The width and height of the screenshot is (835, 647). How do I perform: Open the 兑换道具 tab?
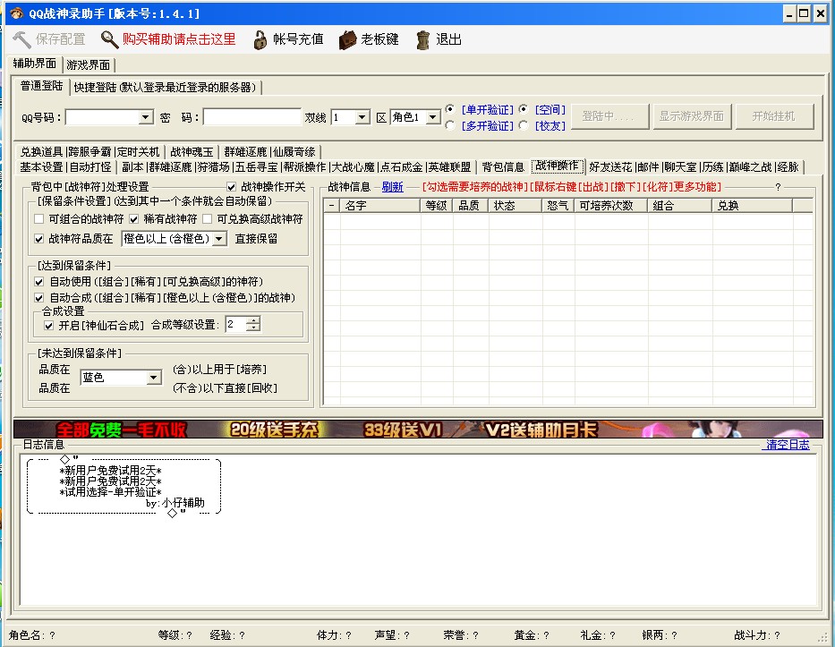point(41,152)
